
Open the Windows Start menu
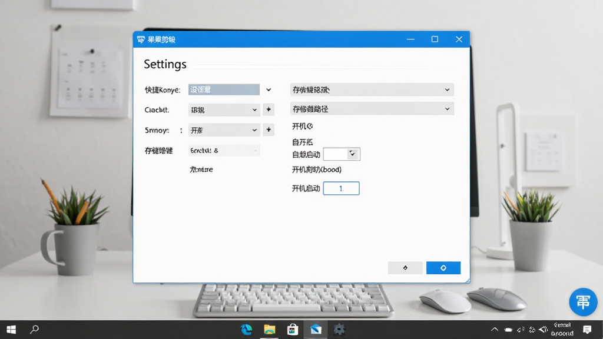[x=11, y=330]
